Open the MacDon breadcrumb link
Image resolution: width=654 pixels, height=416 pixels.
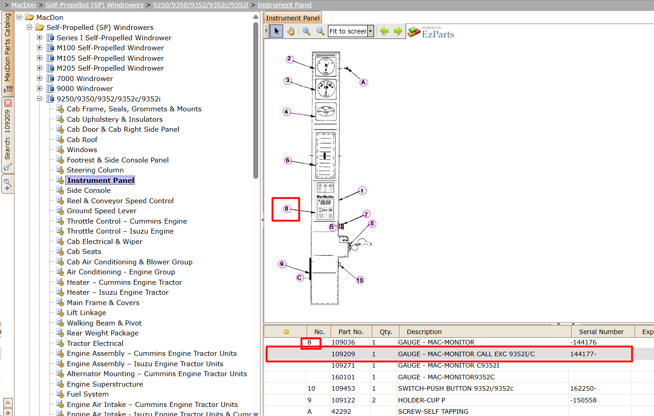(24, 5)
